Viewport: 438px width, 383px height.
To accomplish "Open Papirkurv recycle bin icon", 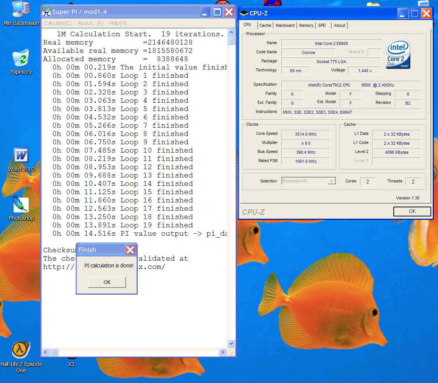I will (x=21, y=62).
